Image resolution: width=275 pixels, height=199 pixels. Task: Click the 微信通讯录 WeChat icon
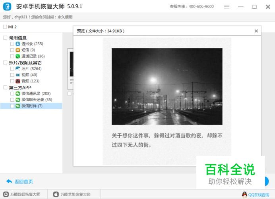pyautogui.click(x=18, y=93)
